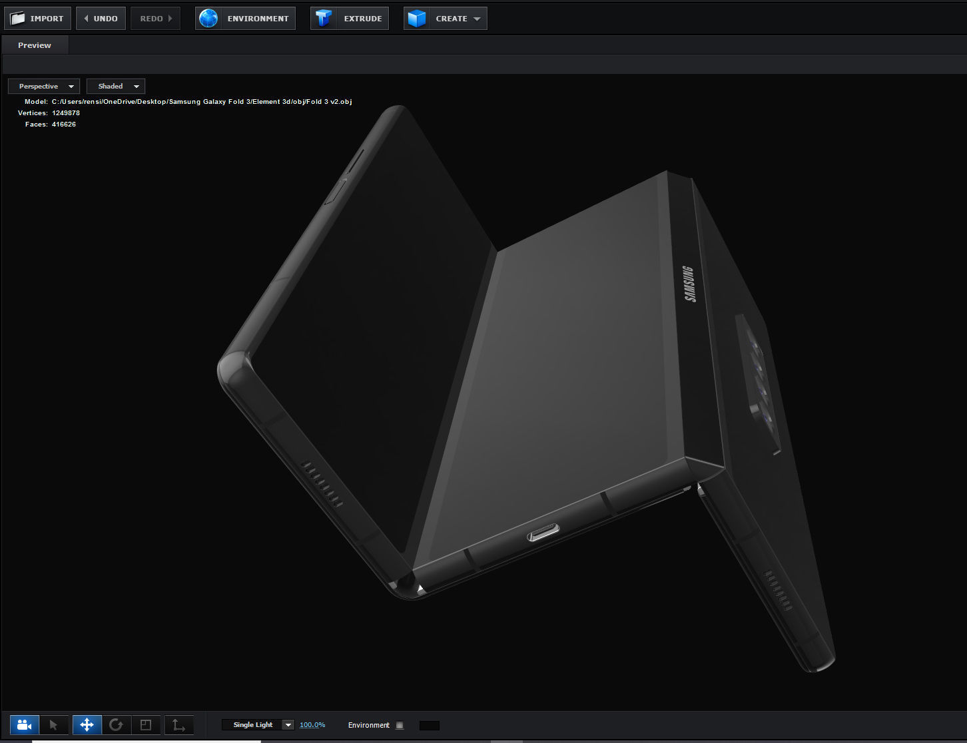Open the Environment settings button
The image size is (967, 743).
(x=245, y=19)
